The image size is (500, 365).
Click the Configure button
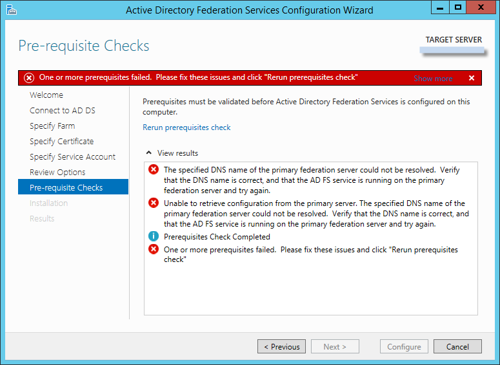pos(404,346)
